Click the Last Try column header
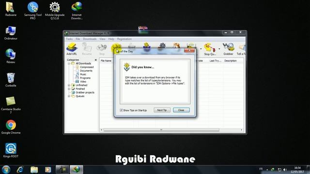Screen dimensions: 310x174 (215, 61)
